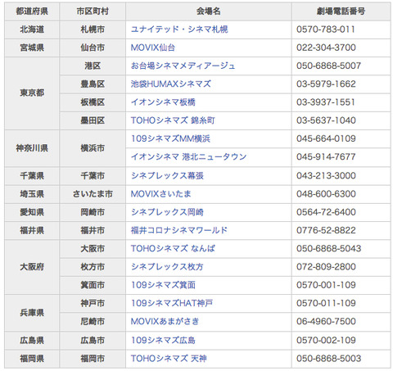Select phone number 0564-72-6400

pyautogui.click(x=326, y=212)
